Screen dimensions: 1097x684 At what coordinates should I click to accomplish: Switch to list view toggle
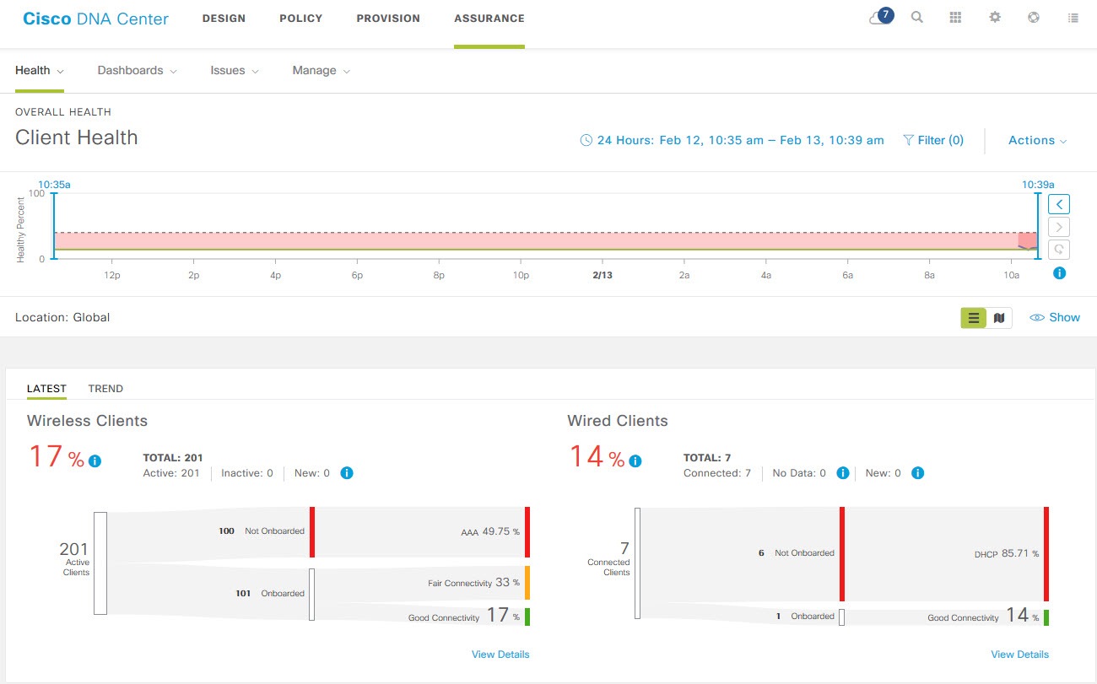974,318
